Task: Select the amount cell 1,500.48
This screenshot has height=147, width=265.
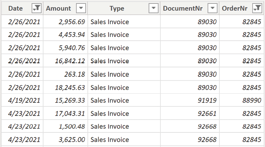Action: 65,126
